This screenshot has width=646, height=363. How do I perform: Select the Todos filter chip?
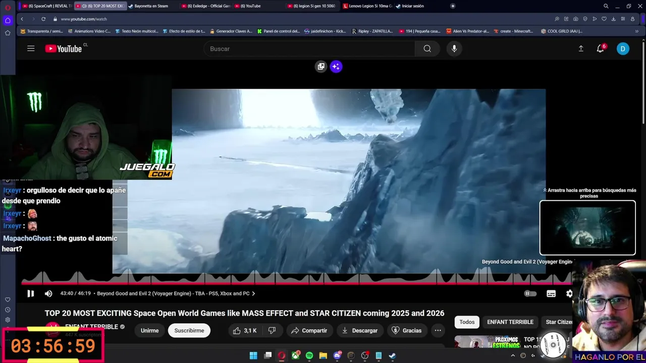(467, 322)
